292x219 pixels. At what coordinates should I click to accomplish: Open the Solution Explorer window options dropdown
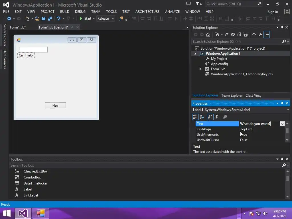(x=277, y=27)
